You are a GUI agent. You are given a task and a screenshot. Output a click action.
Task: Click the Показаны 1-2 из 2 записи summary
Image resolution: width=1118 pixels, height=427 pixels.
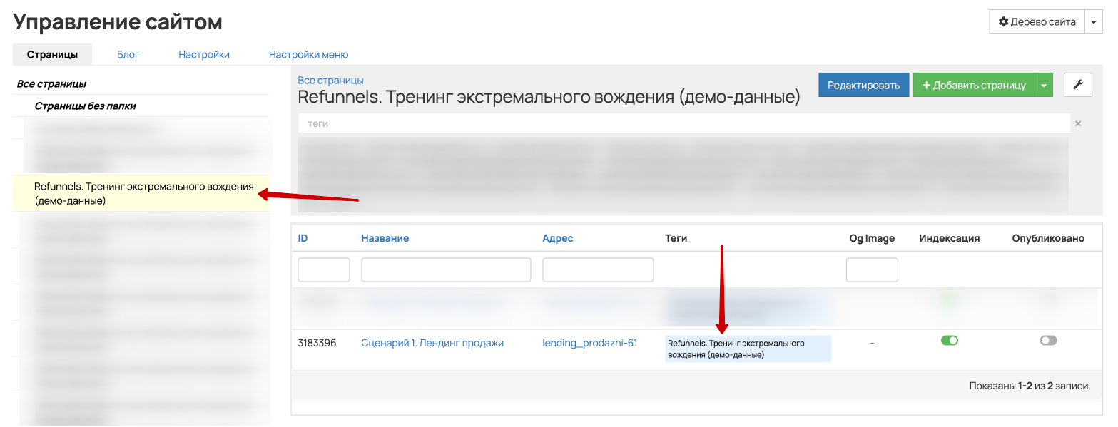point(1030,386)
